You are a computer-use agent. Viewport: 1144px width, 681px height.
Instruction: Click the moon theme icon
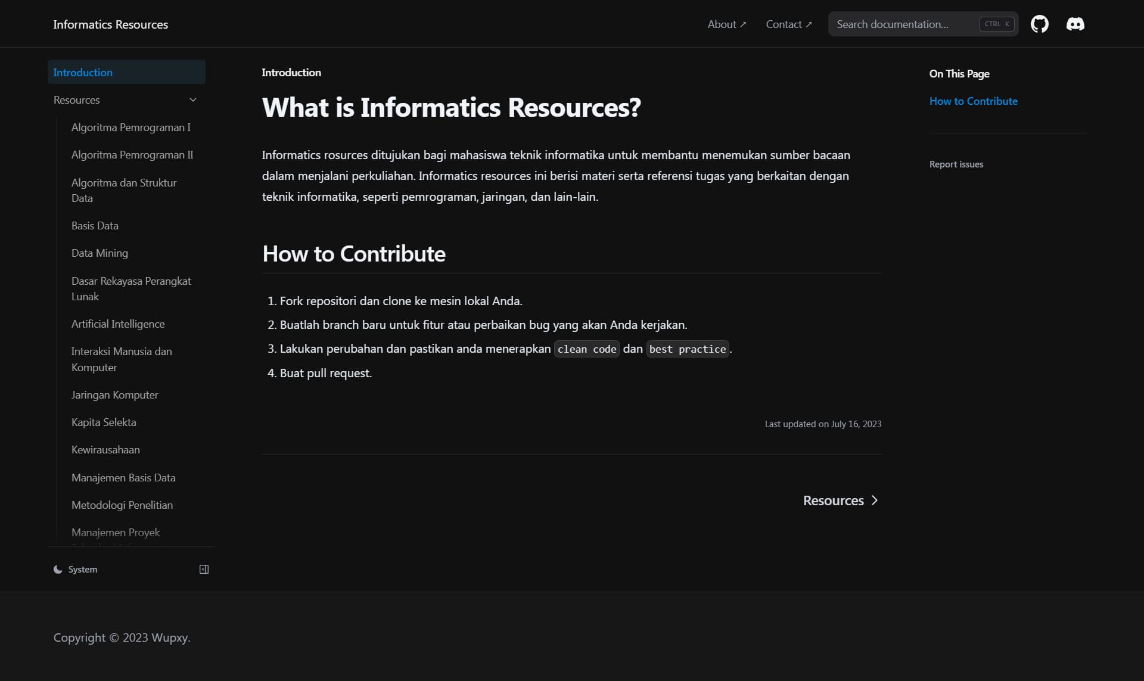(58, 570)
